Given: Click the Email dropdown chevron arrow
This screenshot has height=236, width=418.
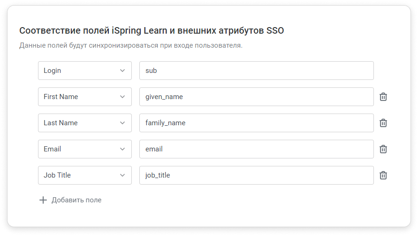Looking at the screenshot, I should [x=122, y=149].
